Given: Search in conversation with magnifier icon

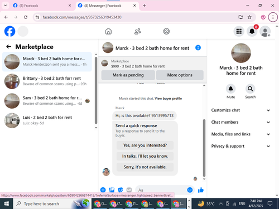Looking at the screenshot, I should click(x=250, y=89).
